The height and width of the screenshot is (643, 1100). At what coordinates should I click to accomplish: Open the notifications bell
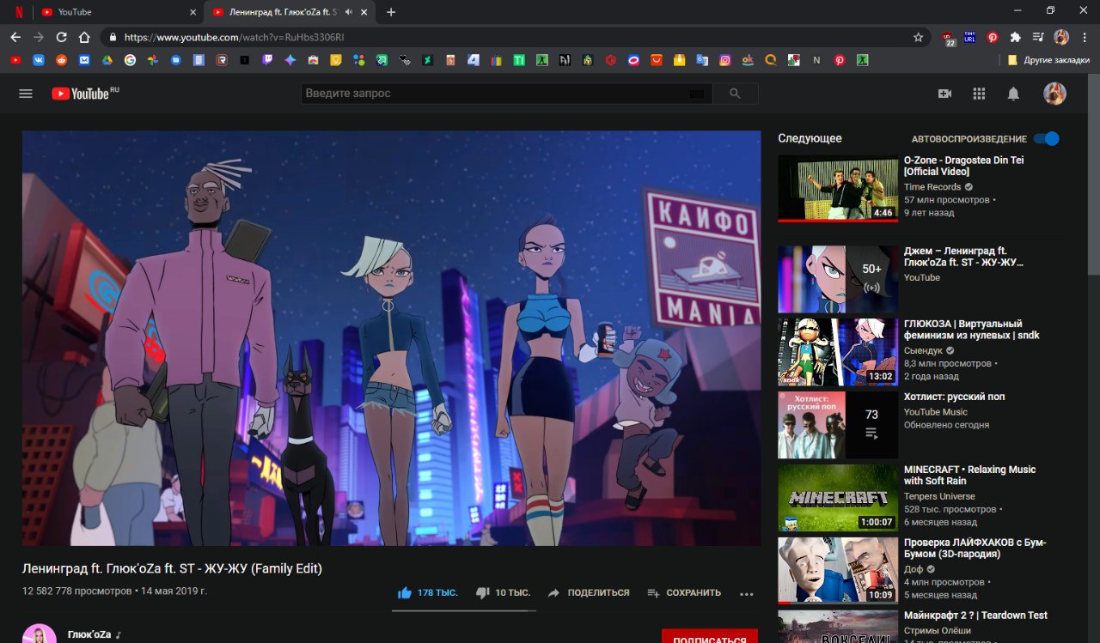[x=1013, y=94]
